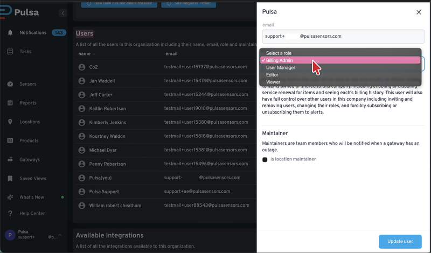Image resolution: width=431 pixels, height=253 pixels.
Task: Select Billing Admin role option
Action: pos(340,60)
